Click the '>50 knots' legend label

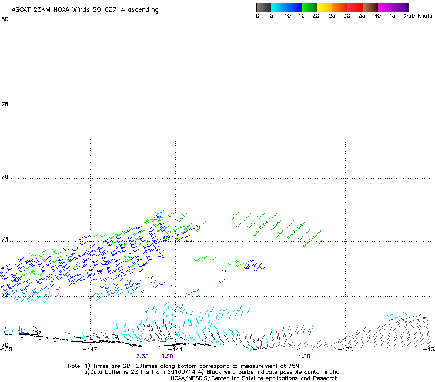click(x=418, y=16)
